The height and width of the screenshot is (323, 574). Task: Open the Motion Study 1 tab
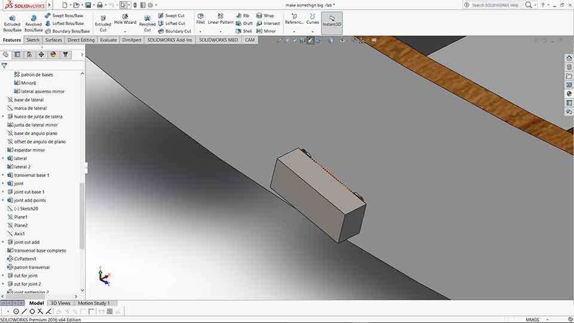[x=94, y=303]
